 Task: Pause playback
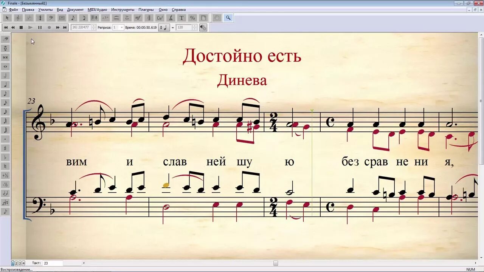[x=40, y=28]
